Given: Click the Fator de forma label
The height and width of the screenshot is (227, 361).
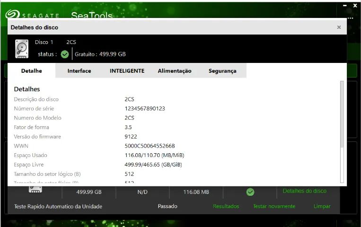Looking at the screenshot, I should [x=31, y=127].
